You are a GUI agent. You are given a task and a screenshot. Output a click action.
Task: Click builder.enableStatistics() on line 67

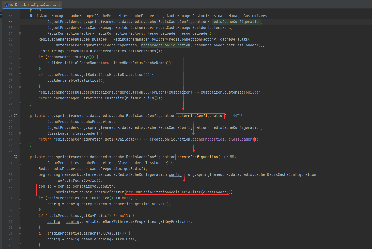pyautogui.click(x=75, y=81)
